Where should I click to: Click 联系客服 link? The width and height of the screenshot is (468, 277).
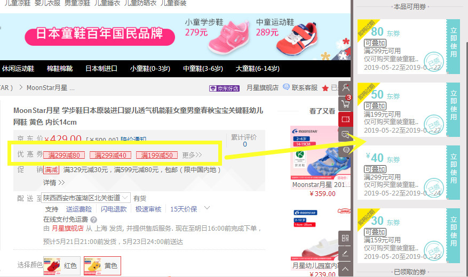pos(304,87)
